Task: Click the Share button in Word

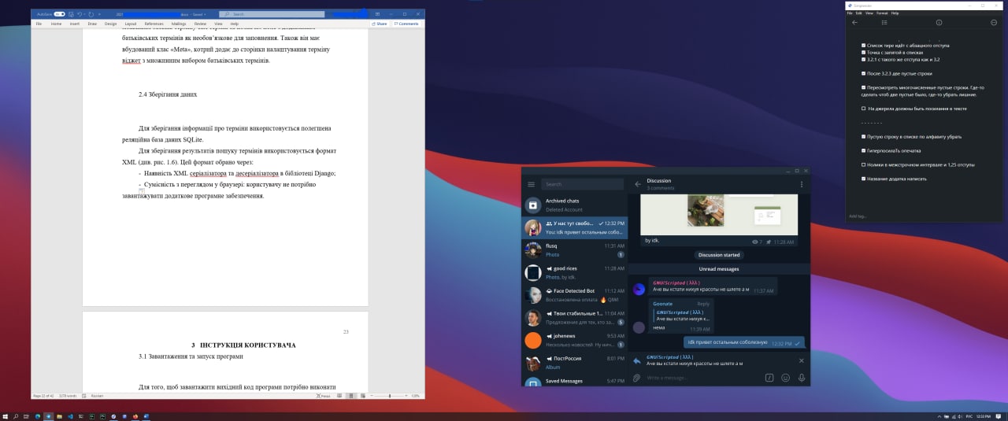Action: click(380, 24)
